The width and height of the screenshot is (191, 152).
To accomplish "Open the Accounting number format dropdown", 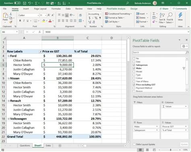I will 101,14.
